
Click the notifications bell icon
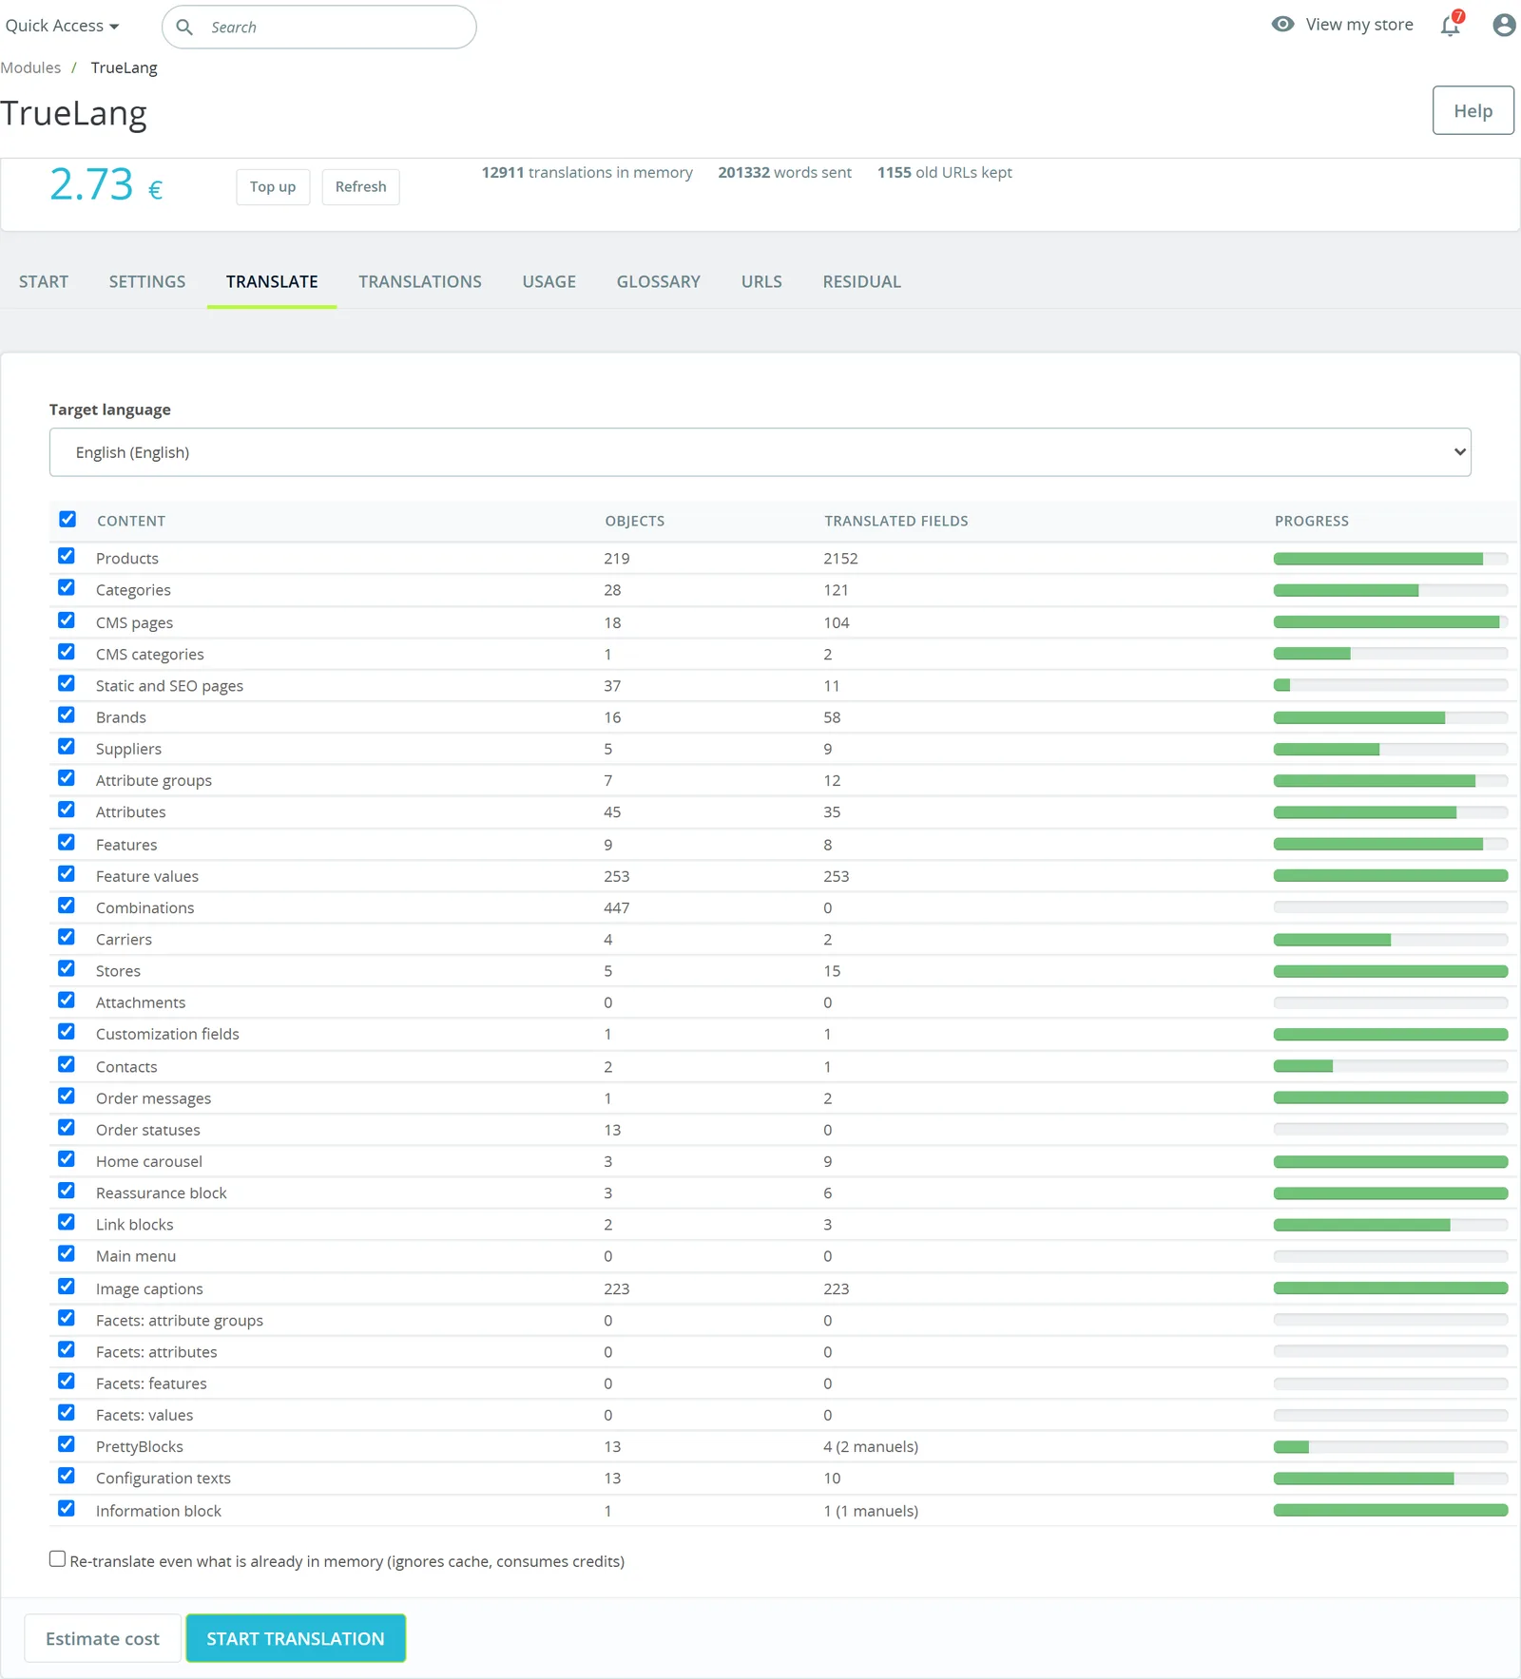click(x=1451, y=25)
